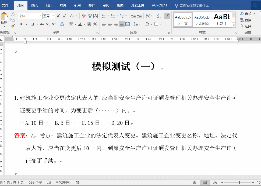Switch to Web Layout view
The width and height of the screenshot is (261, 186).
point(215,182)
